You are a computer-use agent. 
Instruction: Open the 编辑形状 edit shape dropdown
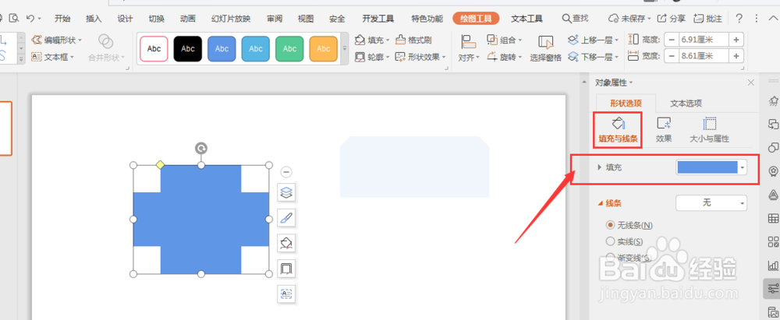(x=56, y=40)
